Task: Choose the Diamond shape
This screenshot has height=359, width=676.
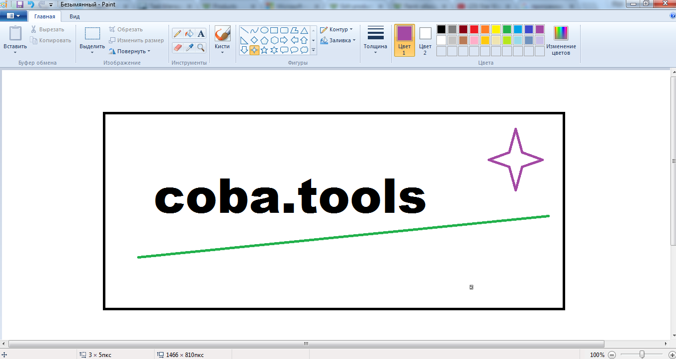Action: click(254, 40)
